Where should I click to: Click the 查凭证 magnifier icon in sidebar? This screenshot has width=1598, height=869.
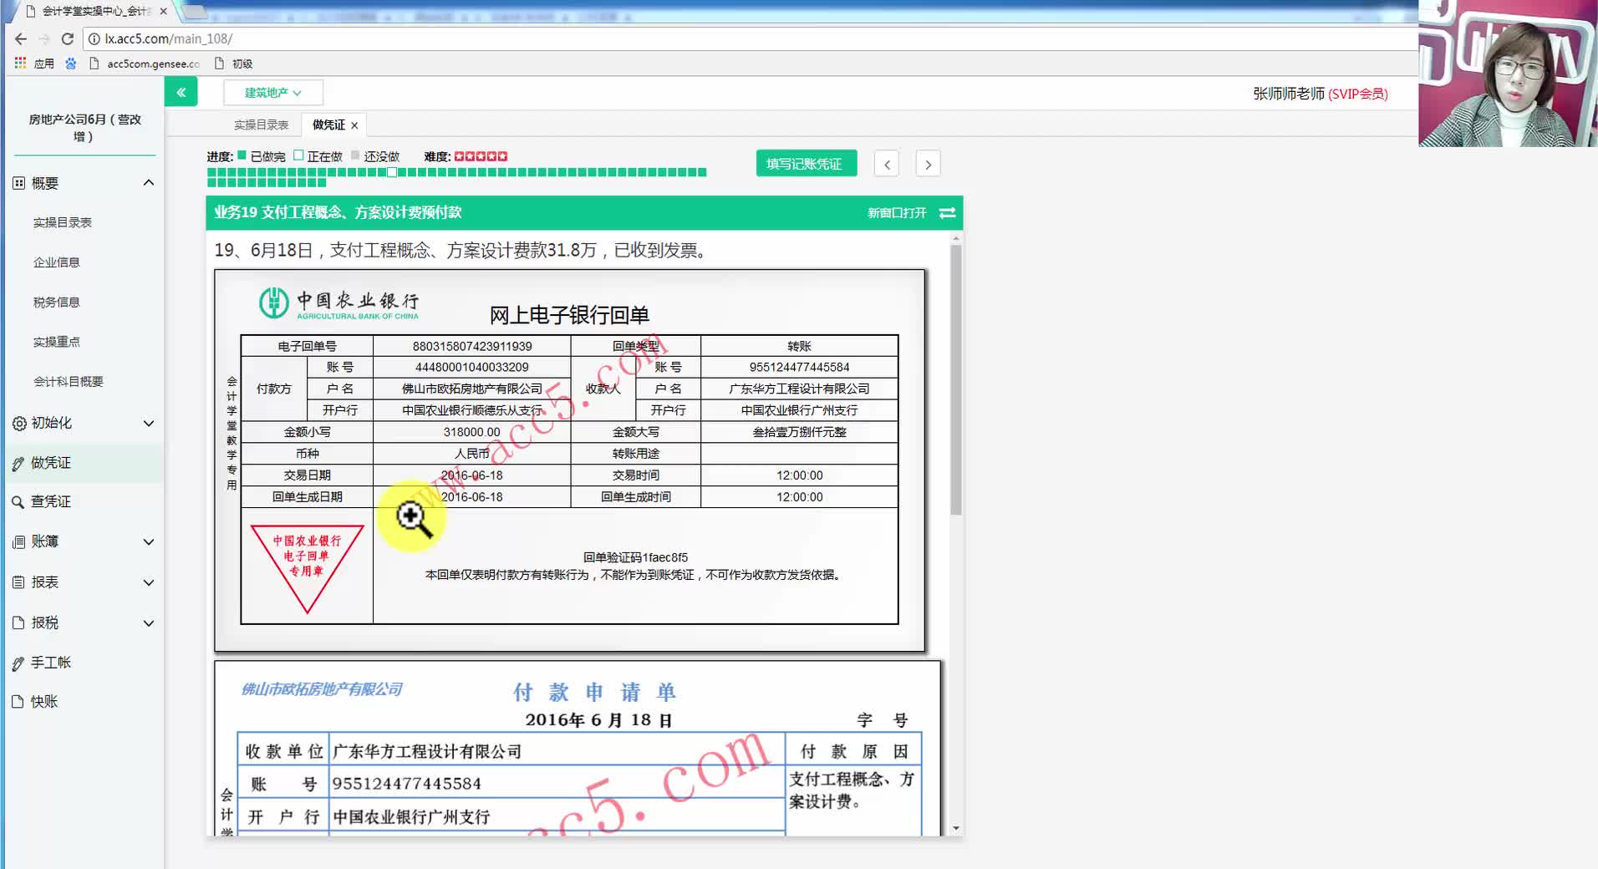point(18,501)
